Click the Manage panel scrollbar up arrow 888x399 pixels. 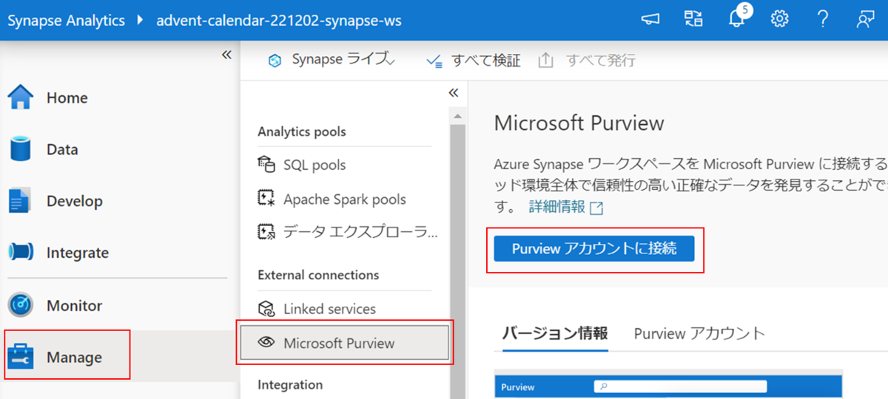pyautogui.click(x=457, y=117)
